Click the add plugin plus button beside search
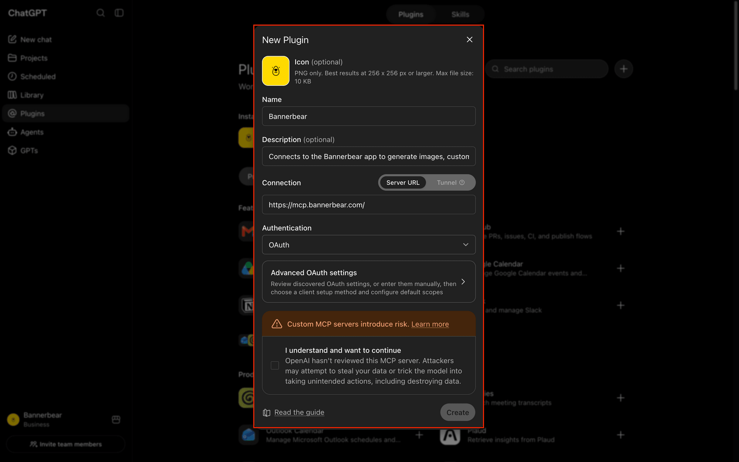This screenshot has width=739, height=462. tap(624, 69)
